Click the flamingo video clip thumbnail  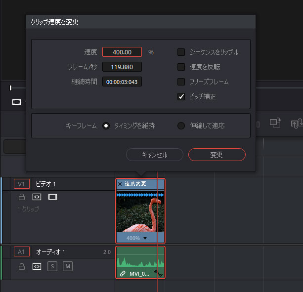click(x=140, y=215)
